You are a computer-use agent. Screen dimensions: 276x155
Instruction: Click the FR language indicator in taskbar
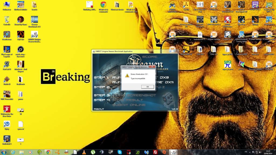tap(246, 152)
